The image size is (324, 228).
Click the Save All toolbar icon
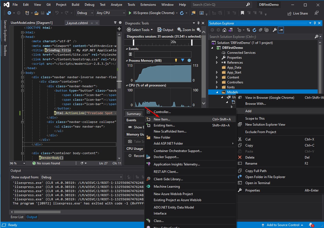click(49, 13)
